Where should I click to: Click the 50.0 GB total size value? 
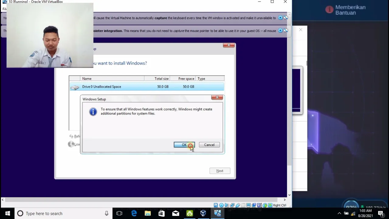coord(163,87)
